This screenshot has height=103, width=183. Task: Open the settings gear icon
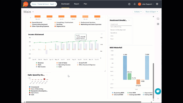tap(157, 4)
